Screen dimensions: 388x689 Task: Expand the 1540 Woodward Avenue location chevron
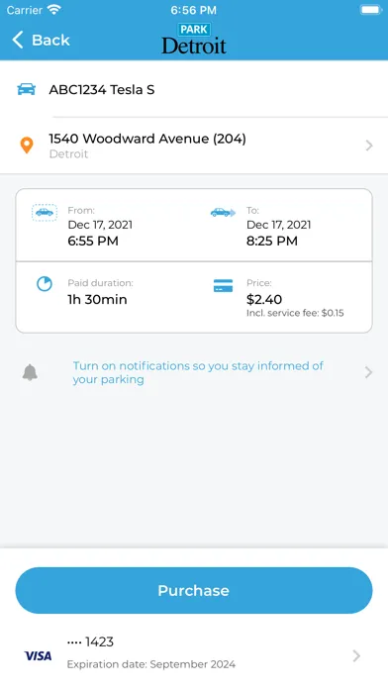pyautogui.click(x=369, y=146)
